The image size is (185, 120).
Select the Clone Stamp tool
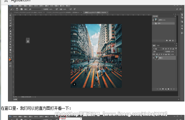click(10, 31)
